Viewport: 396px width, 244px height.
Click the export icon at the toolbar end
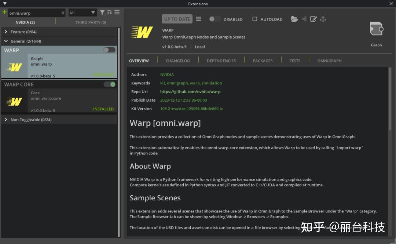323,19
